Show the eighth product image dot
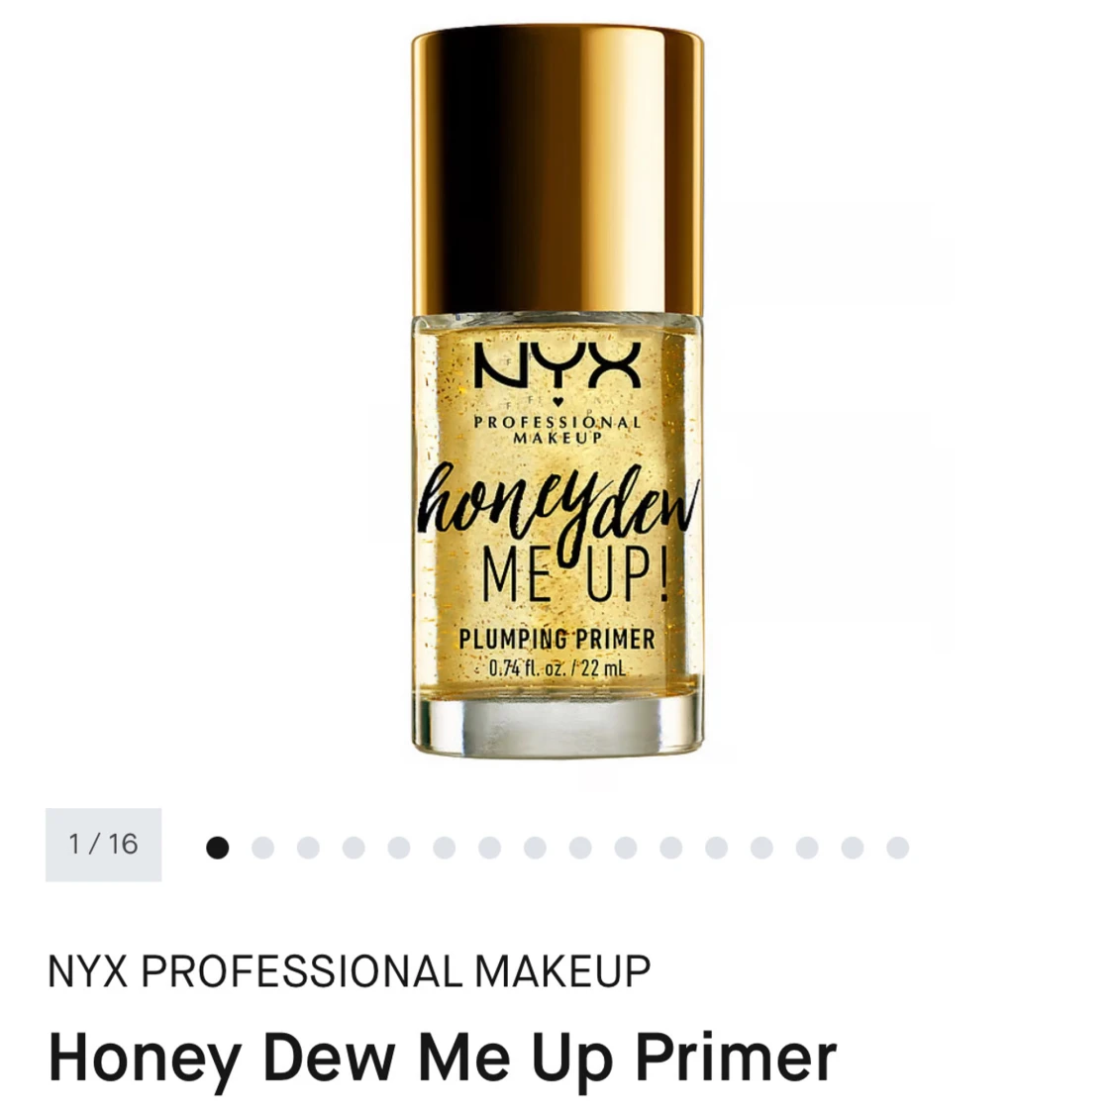Image resolution: width=1114 pixels, height=1114 pixels. 535,848
